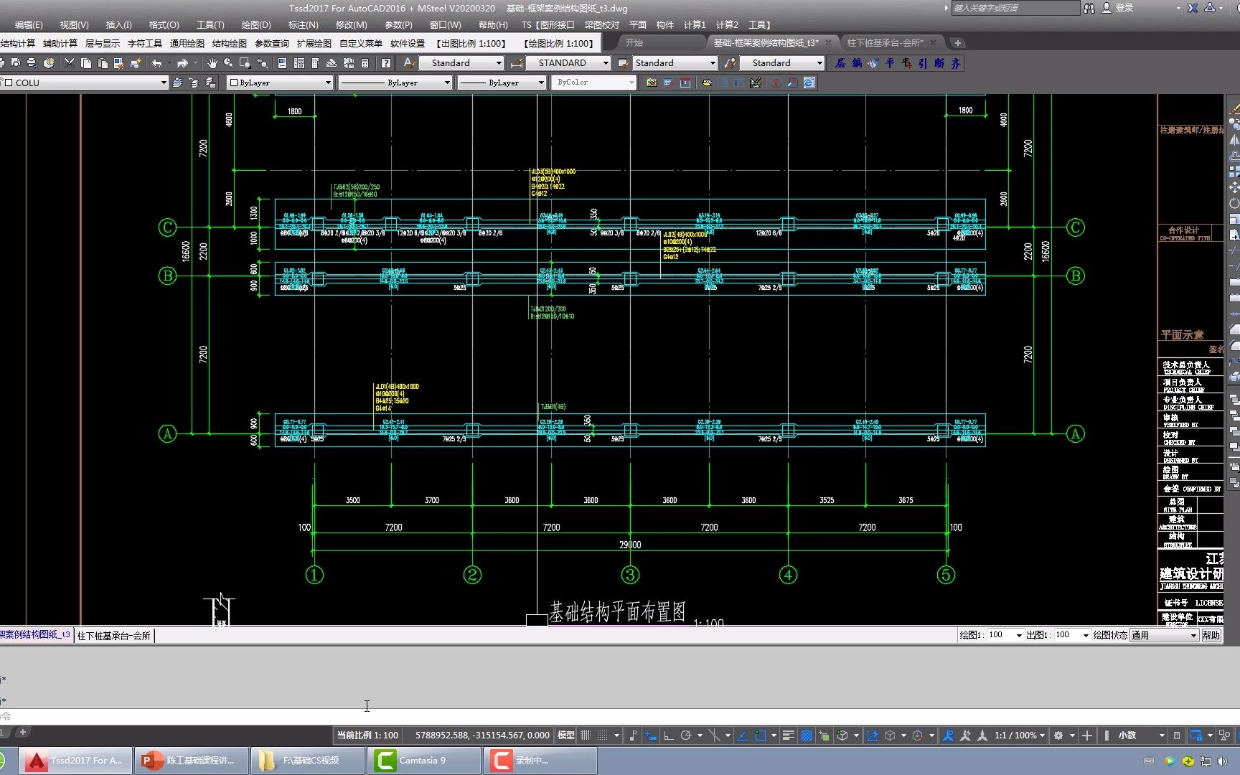Click the new drawing tab plus button

click(x=957, y=43)
